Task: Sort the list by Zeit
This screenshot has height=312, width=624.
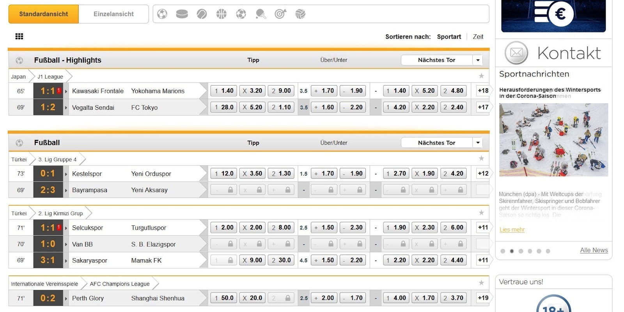Action: click(x=478, y=37)
